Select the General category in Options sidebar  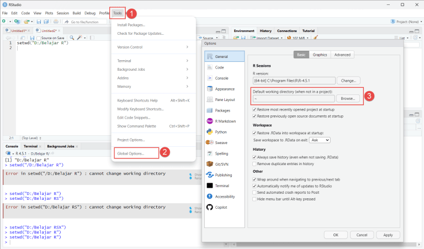pyautogui.click(x=225, y=56)
